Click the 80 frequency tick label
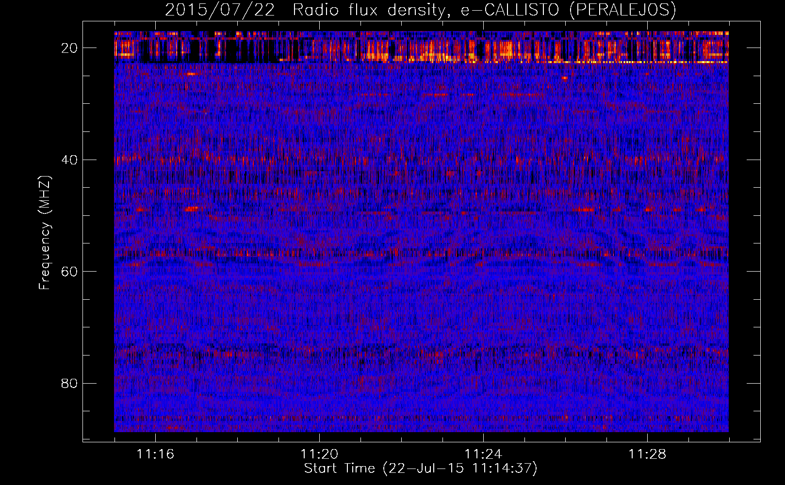The width and height of the screenshot is (785, 485). pyautogui.click(x=70, y=383)
